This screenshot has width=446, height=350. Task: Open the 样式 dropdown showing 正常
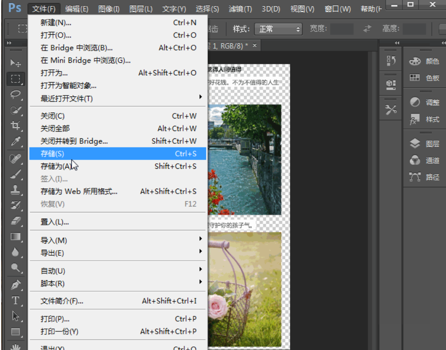[278, 29]
